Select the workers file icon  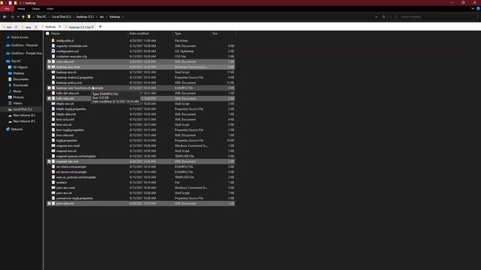53,182
